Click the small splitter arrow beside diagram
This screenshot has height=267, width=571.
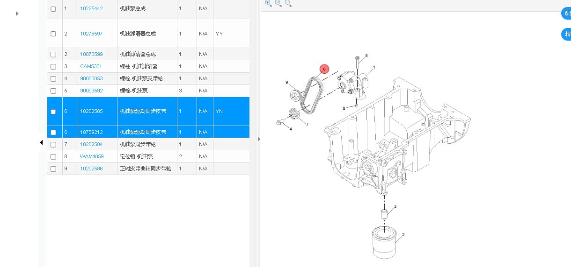(x=259, y=139)
